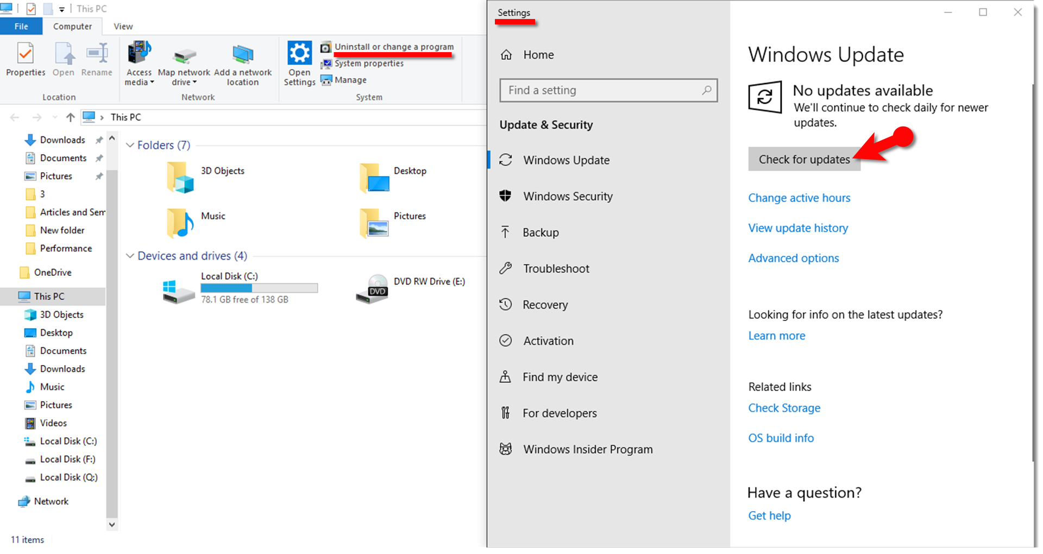
Task: Toggle Properties checkmark in quick access toolbar
Action: [x=31, y=9]
